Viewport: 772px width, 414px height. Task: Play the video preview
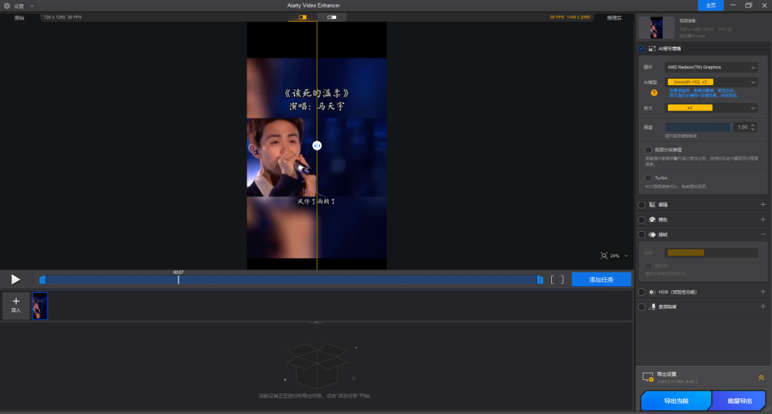[x=16, y=279]
